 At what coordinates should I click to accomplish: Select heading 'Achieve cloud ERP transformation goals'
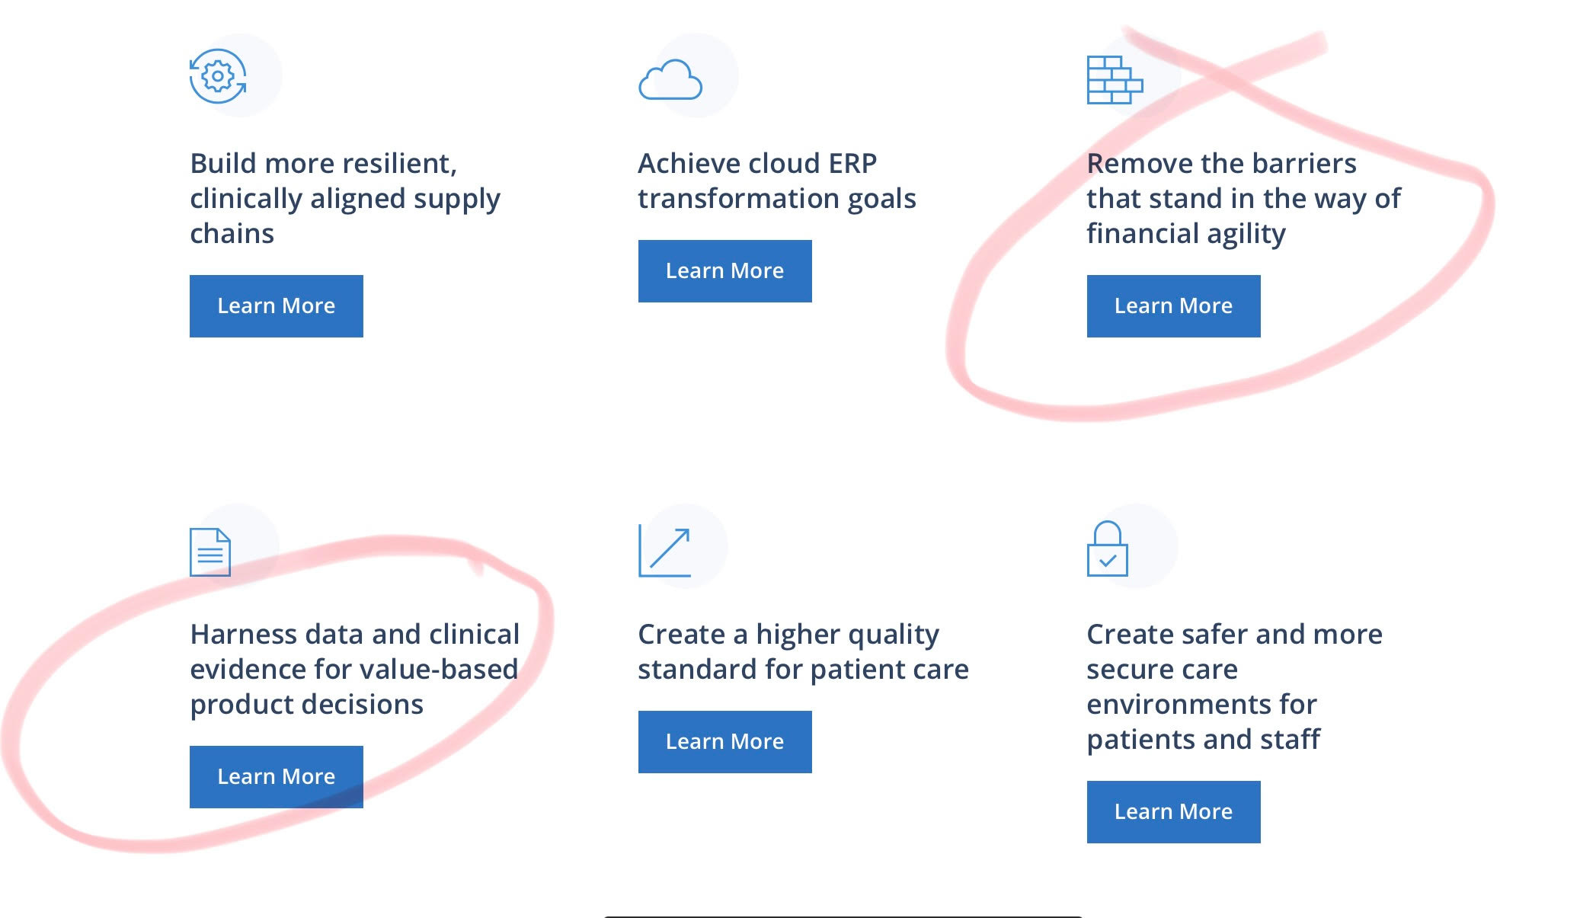(x=777, y=181)
